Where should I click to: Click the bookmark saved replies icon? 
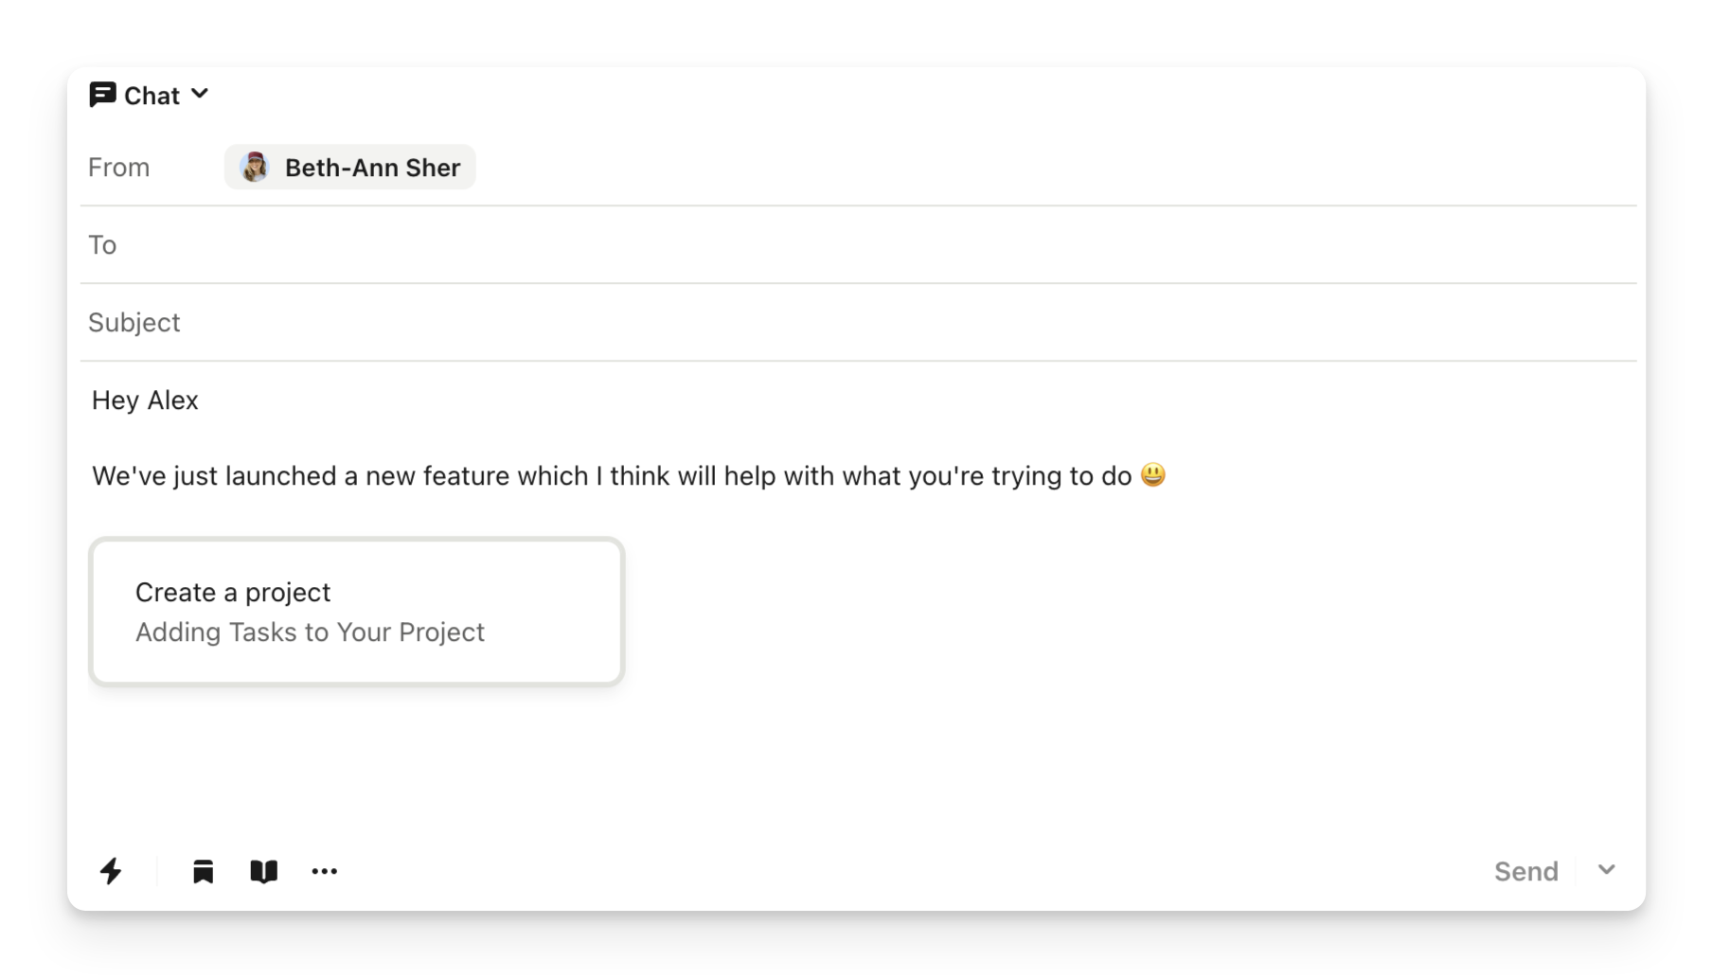pyautogui.click(x=203, y=871)
